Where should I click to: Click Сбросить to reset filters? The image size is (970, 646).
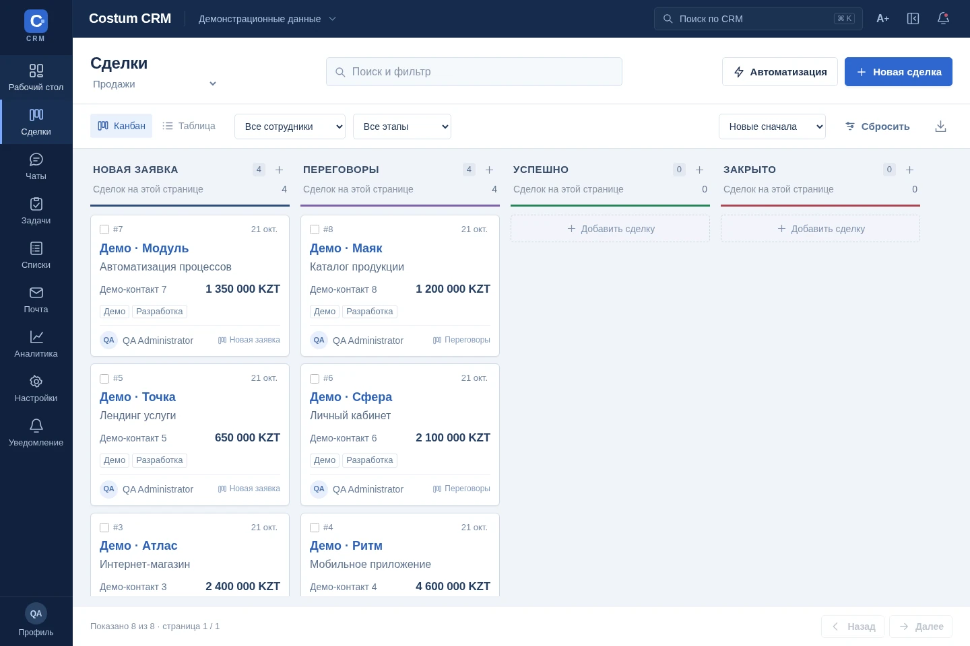[877, 127]
